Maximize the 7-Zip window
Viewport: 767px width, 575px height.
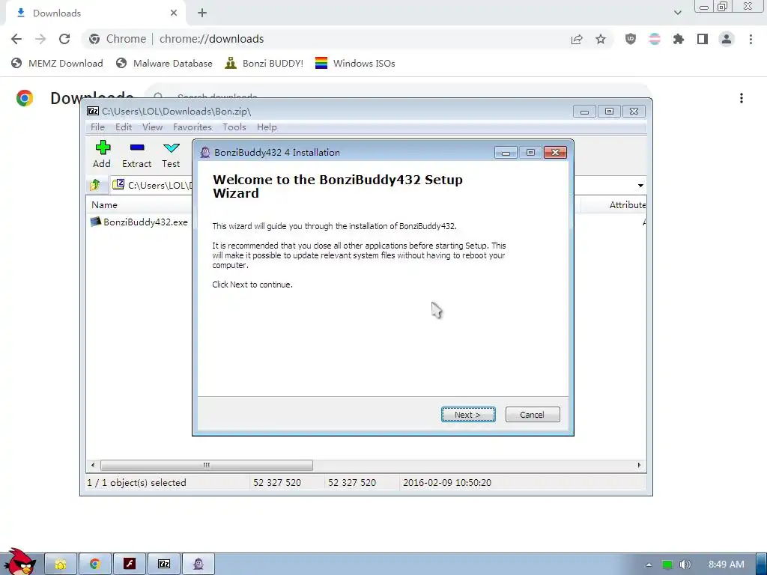[609, 112]
